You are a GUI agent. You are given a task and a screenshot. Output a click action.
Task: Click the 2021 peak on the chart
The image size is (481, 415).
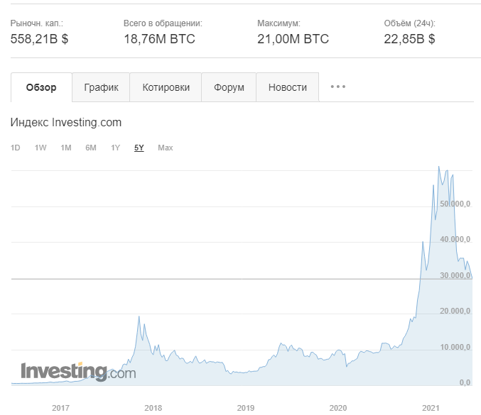pyautogui.click(x=438, y=167)
